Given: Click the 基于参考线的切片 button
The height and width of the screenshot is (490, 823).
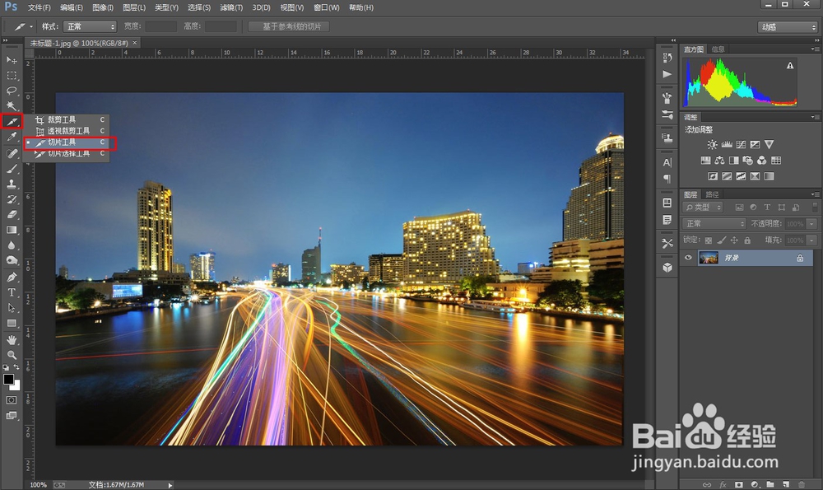Looking at the screenshot, I should coord(289,27).
